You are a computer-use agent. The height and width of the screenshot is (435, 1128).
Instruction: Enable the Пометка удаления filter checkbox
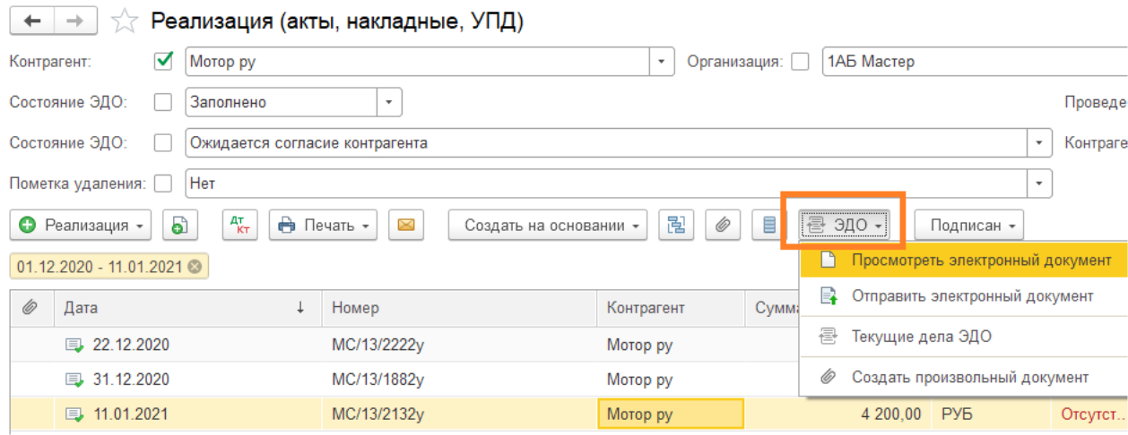[163, 183]
